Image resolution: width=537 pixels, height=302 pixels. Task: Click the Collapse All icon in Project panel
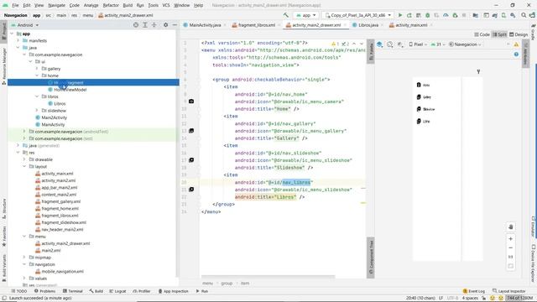click(154, 25)
